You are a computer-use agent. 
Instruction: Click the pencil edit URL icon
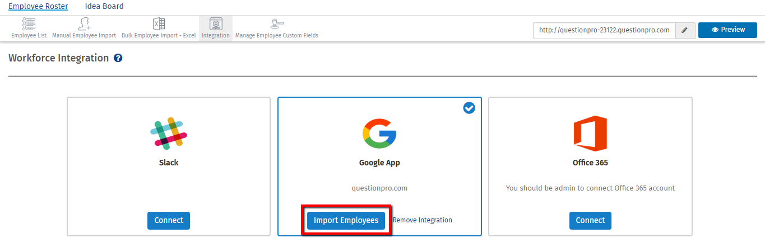(684, 30)
